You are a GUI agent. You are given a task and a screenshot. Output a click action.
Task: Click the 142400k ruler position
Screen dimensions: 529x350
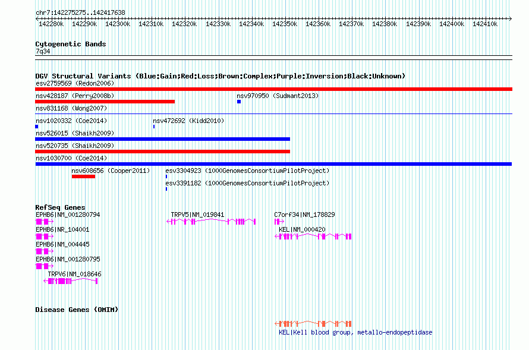[x=452, y=24]
